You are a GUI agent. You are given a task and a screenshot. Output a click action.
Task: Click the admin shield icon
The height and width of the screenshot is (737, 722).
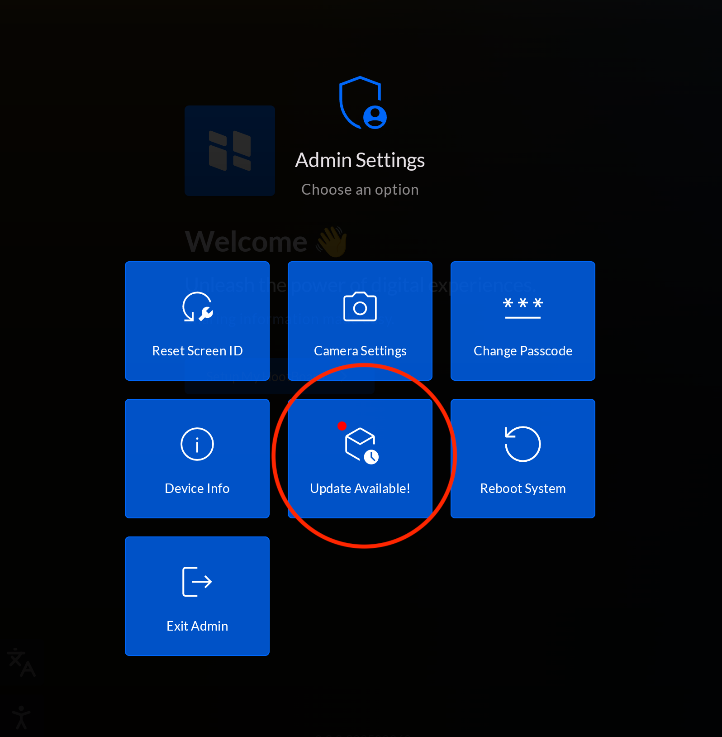tap(363, 103)
